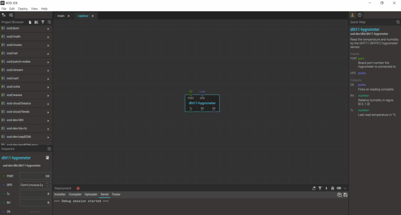Close the main patch tab
This screenshot has width=401, height=215.
click(x=69, y=16)
